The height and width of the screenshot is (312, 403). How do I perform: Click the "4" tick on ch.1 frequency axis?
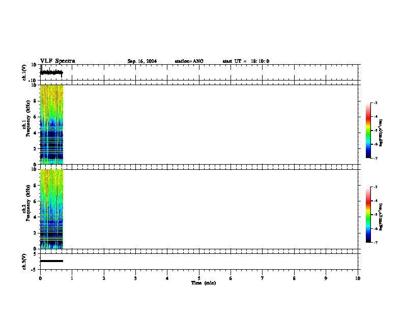pos(35,133)
